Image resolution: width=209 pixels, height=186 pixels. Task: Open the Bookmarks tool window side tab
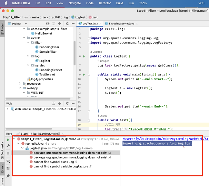pyautogui.click(x=2, y=151)
